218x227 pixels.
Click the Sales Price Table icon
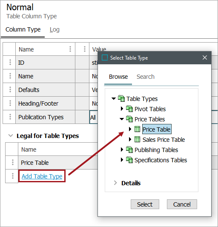pos(137,139)
